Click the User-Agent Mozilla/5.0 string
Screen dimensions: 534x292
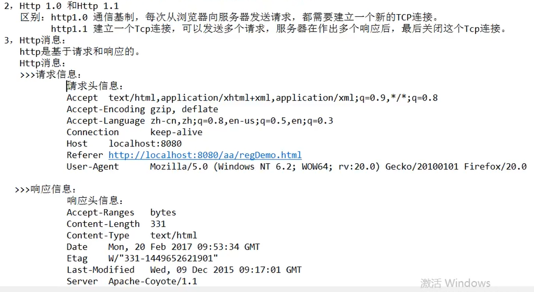tap(338, 167)
